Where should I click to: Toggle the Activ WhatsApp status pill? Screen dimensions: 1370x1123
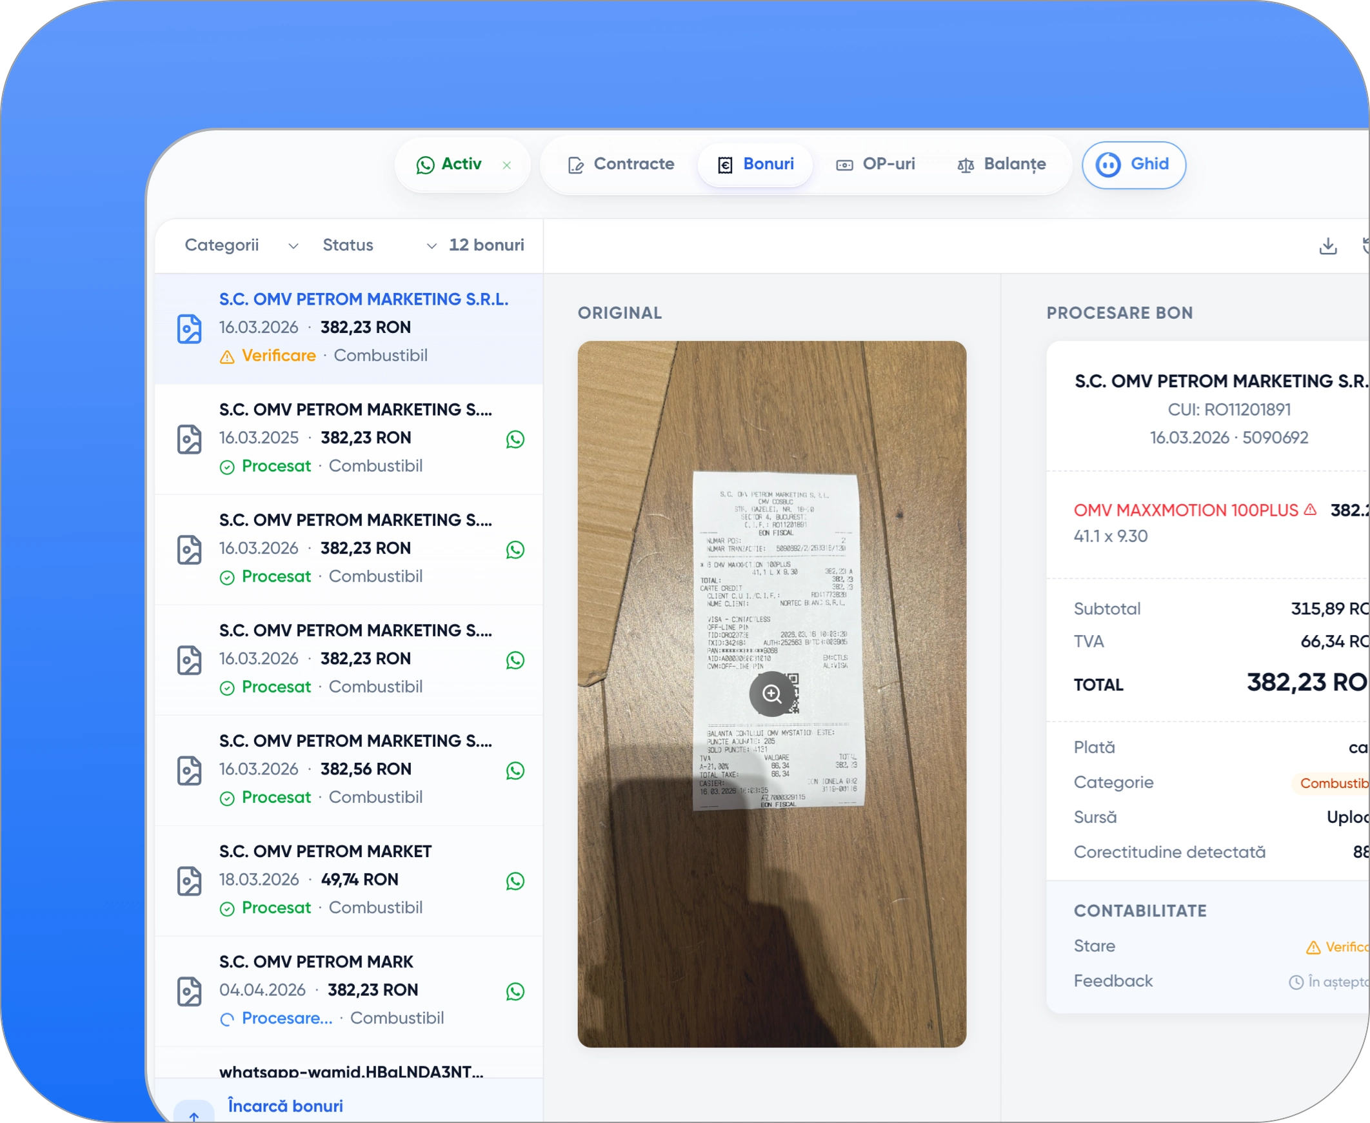pos(450,165)
